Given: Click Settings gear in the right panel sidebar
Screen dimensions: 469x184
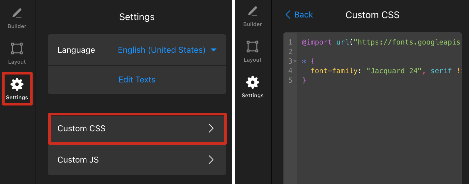Looking at the screenshot, I should (x=252, y=82).
